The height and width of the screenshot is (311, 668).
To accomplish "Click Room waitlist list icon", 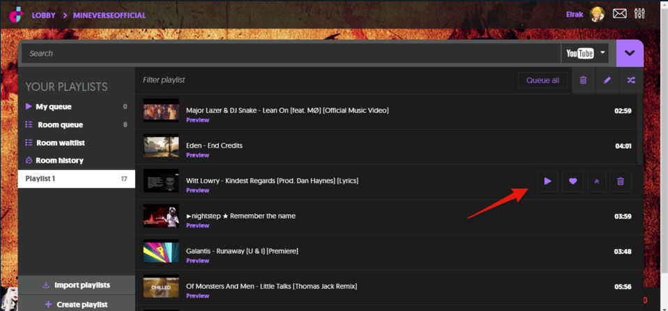I will [29, 143].
